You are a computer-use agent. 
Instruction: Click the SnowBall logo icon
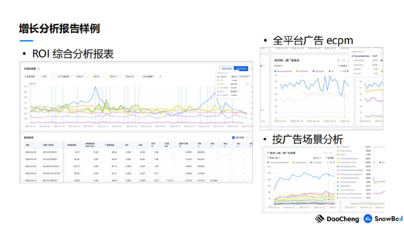pos(368,218)
